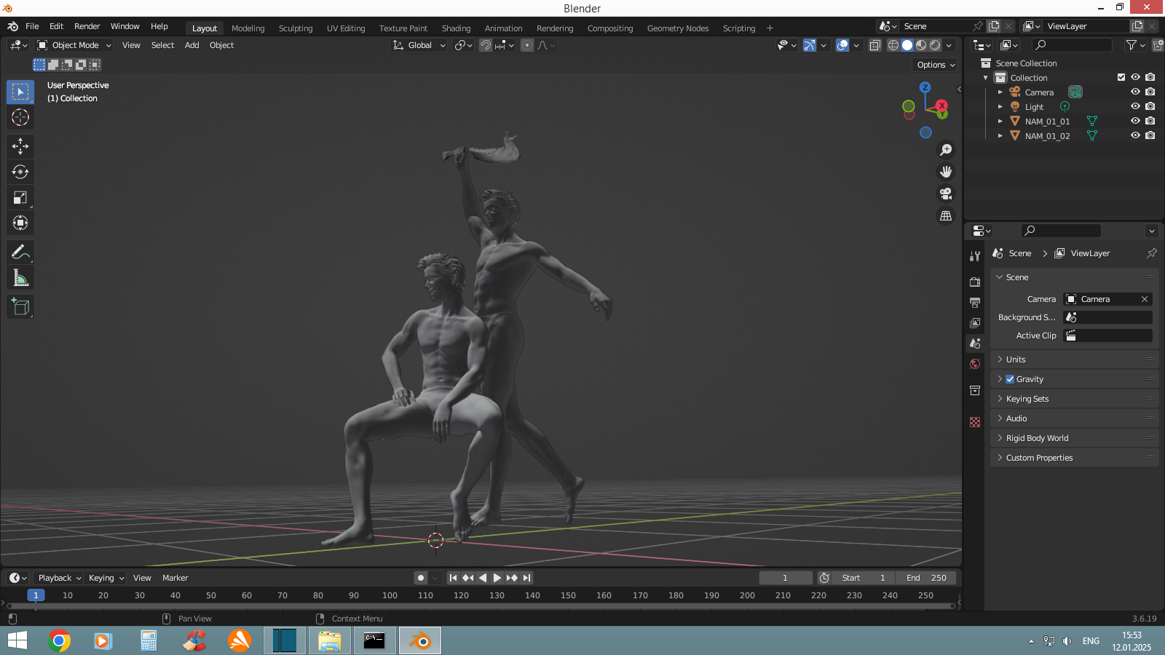
Task: Click the current frame number field
Action: click(x=786, y=578)
